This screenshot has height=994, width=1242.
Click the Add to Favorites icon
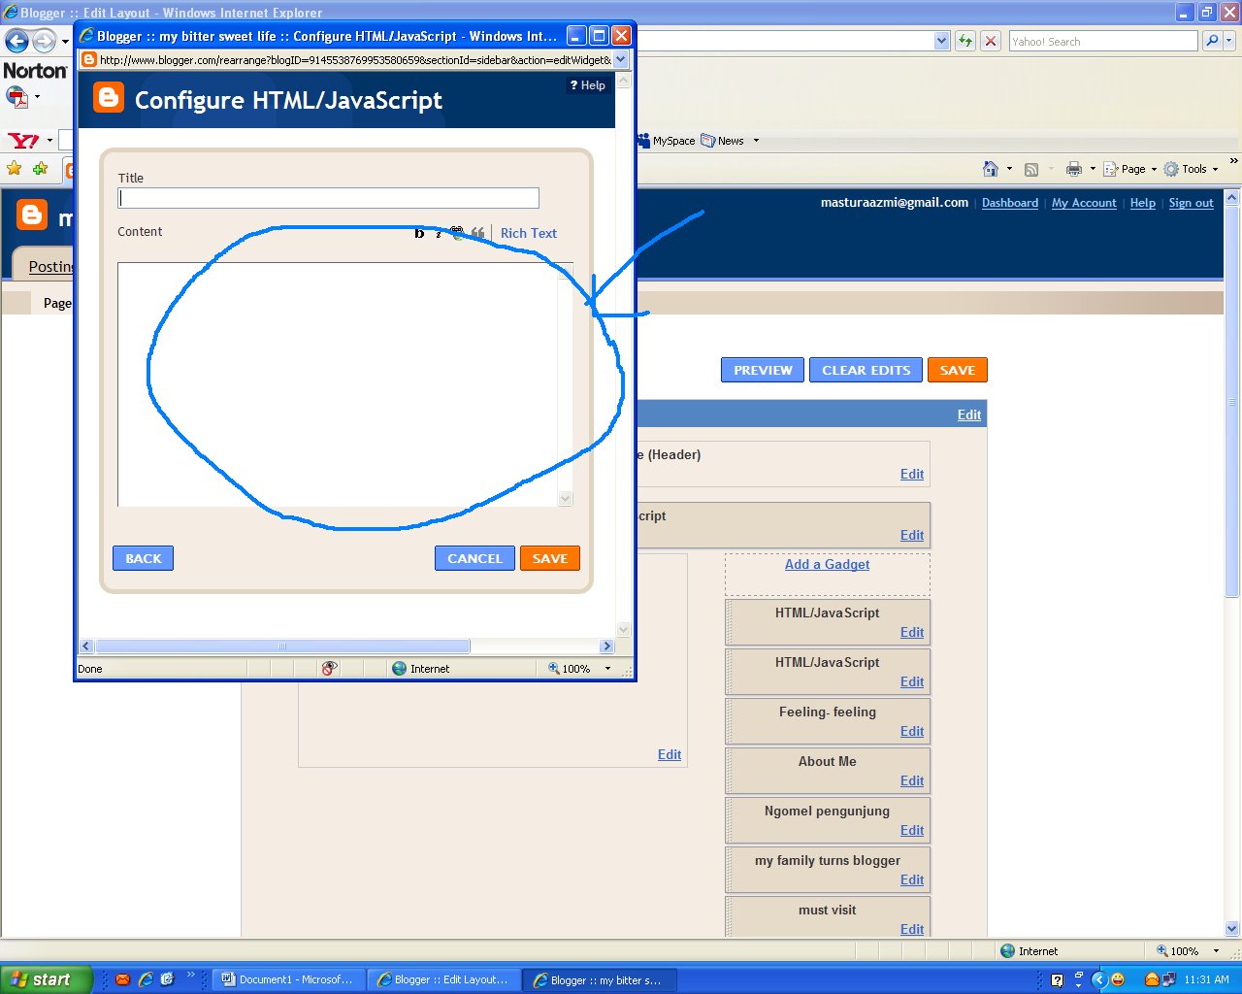[x=40, y=169]
